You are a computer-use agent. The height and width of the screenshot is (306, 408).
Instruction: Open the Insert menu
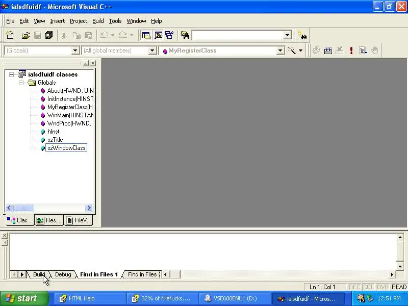coord(58,21)
